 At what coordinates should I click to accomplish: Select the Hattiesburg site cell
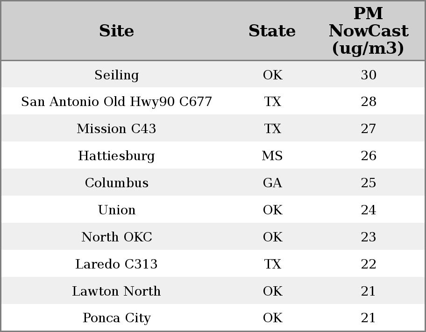click(116, 156)
